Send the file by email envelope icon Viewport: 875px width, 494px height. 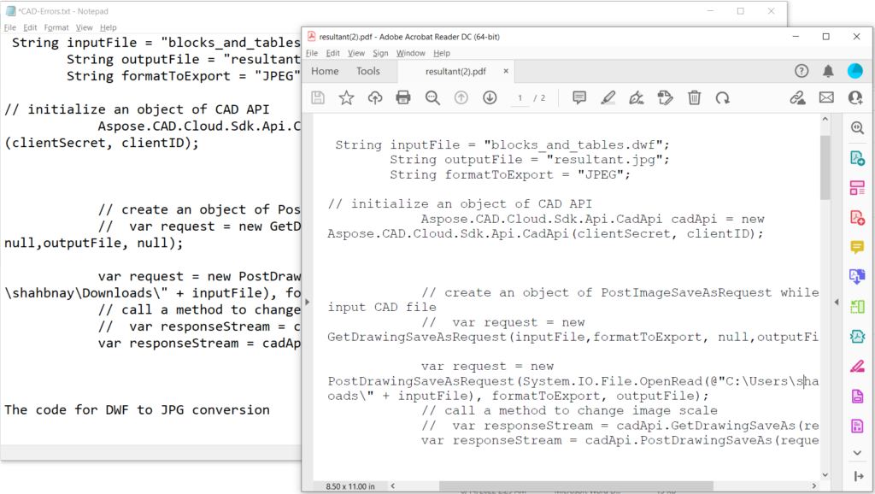tap(826, 98)
